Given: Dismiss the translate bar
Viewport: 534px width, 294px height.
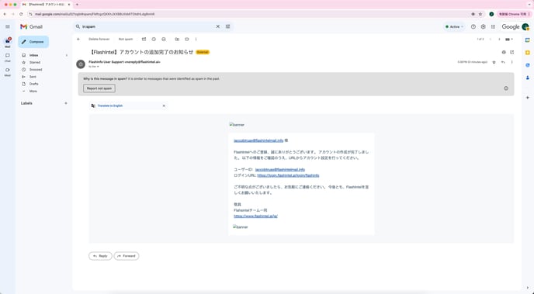Looking at the screenshot, I should tap(164, 105).
